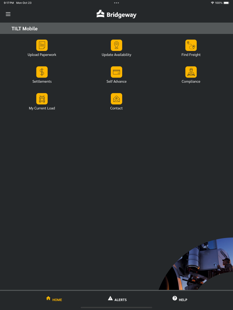Screen dimensions: 233x310
Task: Click the truck photo thumbnail
Action: (x=196, y=264)
